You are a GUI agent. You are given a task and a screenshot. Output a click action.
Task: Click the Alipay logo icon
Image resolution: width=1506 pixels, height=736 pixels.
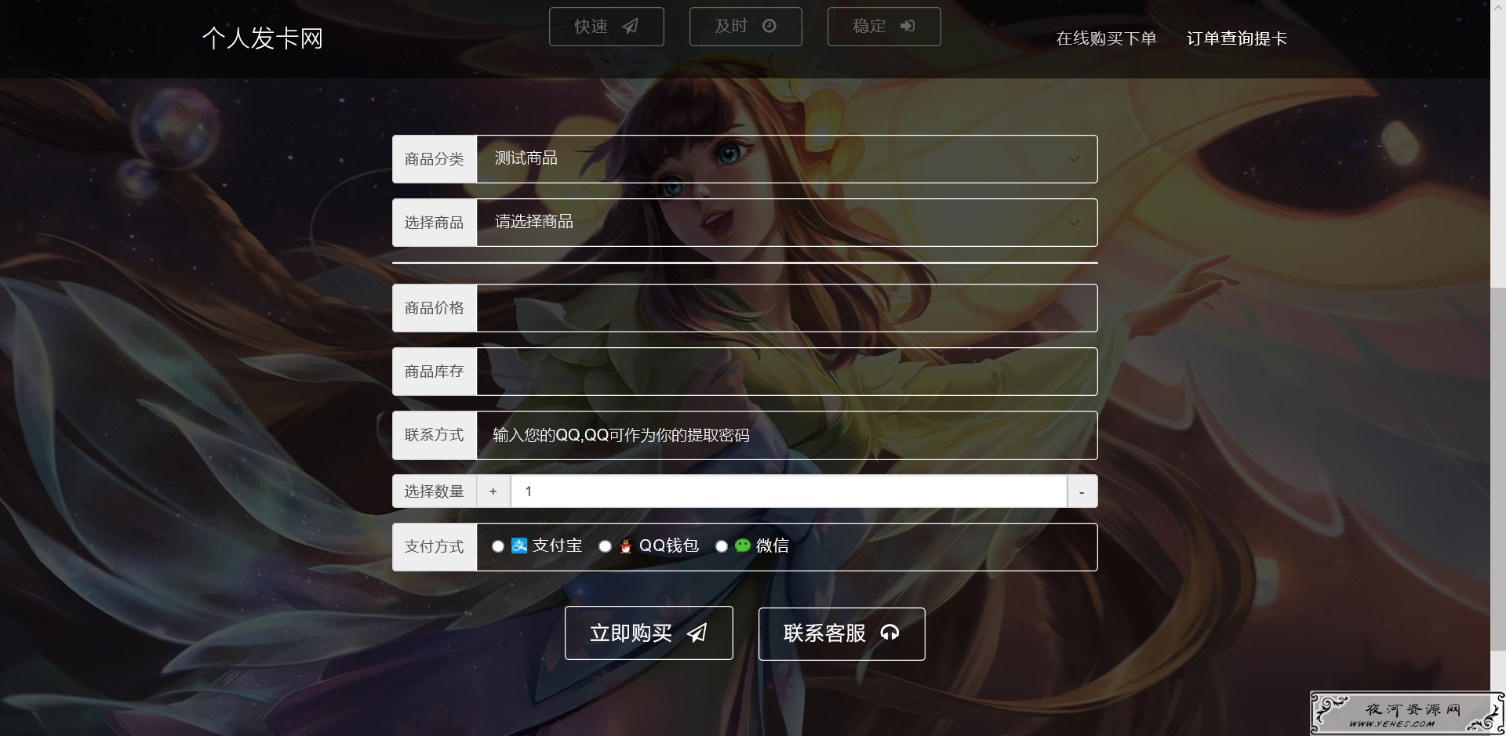tap(519, 546)
